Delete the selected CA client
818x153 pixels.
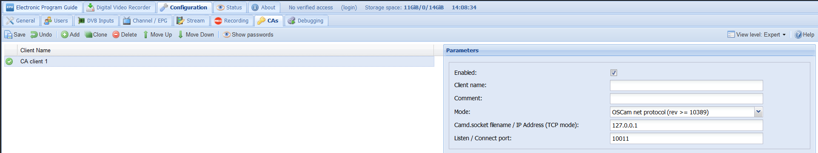pyautogui.click(x=125, y=35)
